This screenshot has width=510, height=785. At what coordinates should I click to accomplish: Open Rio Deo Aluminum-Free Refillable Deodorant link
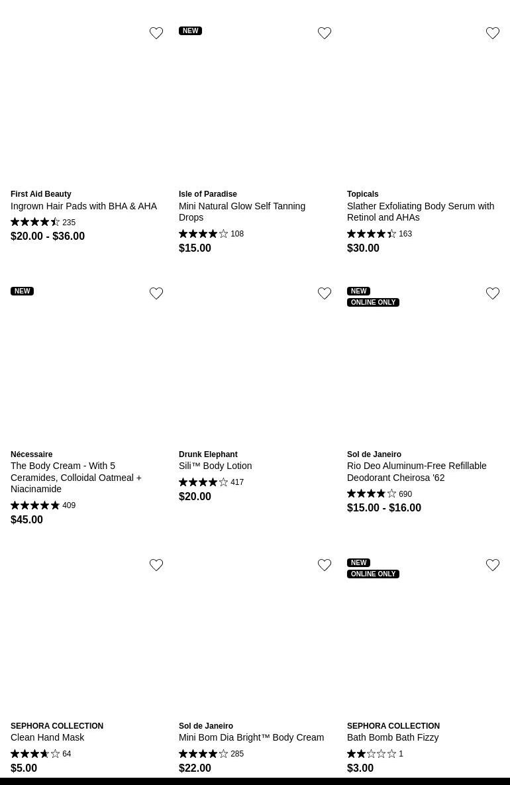(417, 472)
